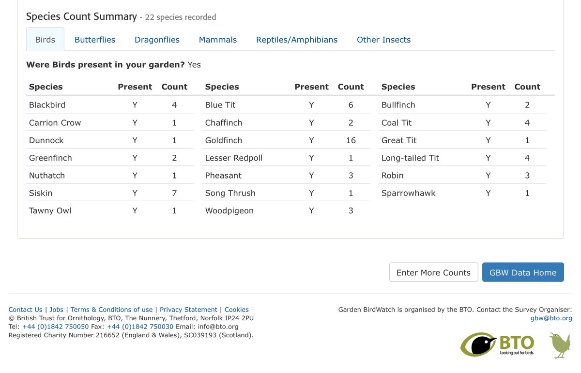Image resolution: width=581 pixels, height=373 pixels.
Task: Select the Great Tit species name
Action: (399, 140)
